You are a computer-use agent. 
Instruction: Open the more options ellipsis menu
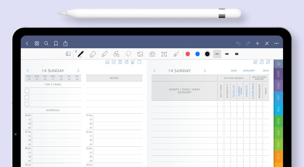tap(276, 43)
